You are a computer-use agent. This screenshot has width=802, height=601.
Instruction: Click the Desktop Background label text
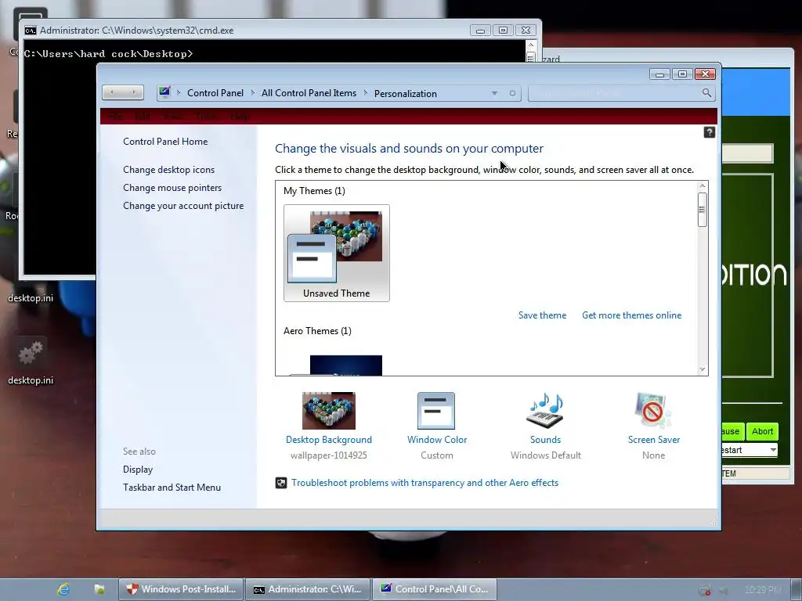(329, 440)
